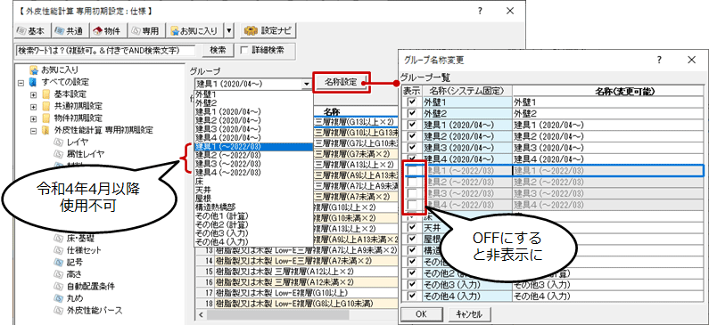This screenshot has width=709, height=325.
Task: Launch 設定ナビ from the toolbar
Action: (268, 31)
